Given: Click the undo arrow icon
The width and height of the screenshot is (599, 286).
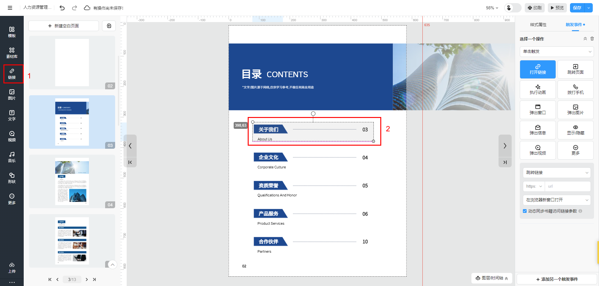Looking at the screenshot, I should click(x=62, y=8).
